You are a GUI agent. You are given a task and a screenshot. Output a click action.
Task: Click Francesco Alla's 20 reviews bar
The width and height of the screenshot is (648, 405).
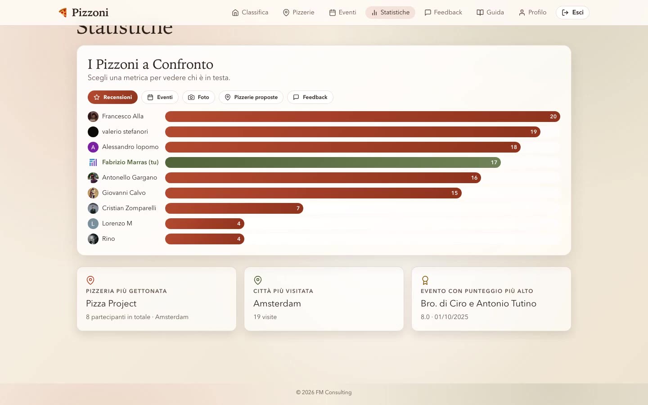tap(363, 117)
